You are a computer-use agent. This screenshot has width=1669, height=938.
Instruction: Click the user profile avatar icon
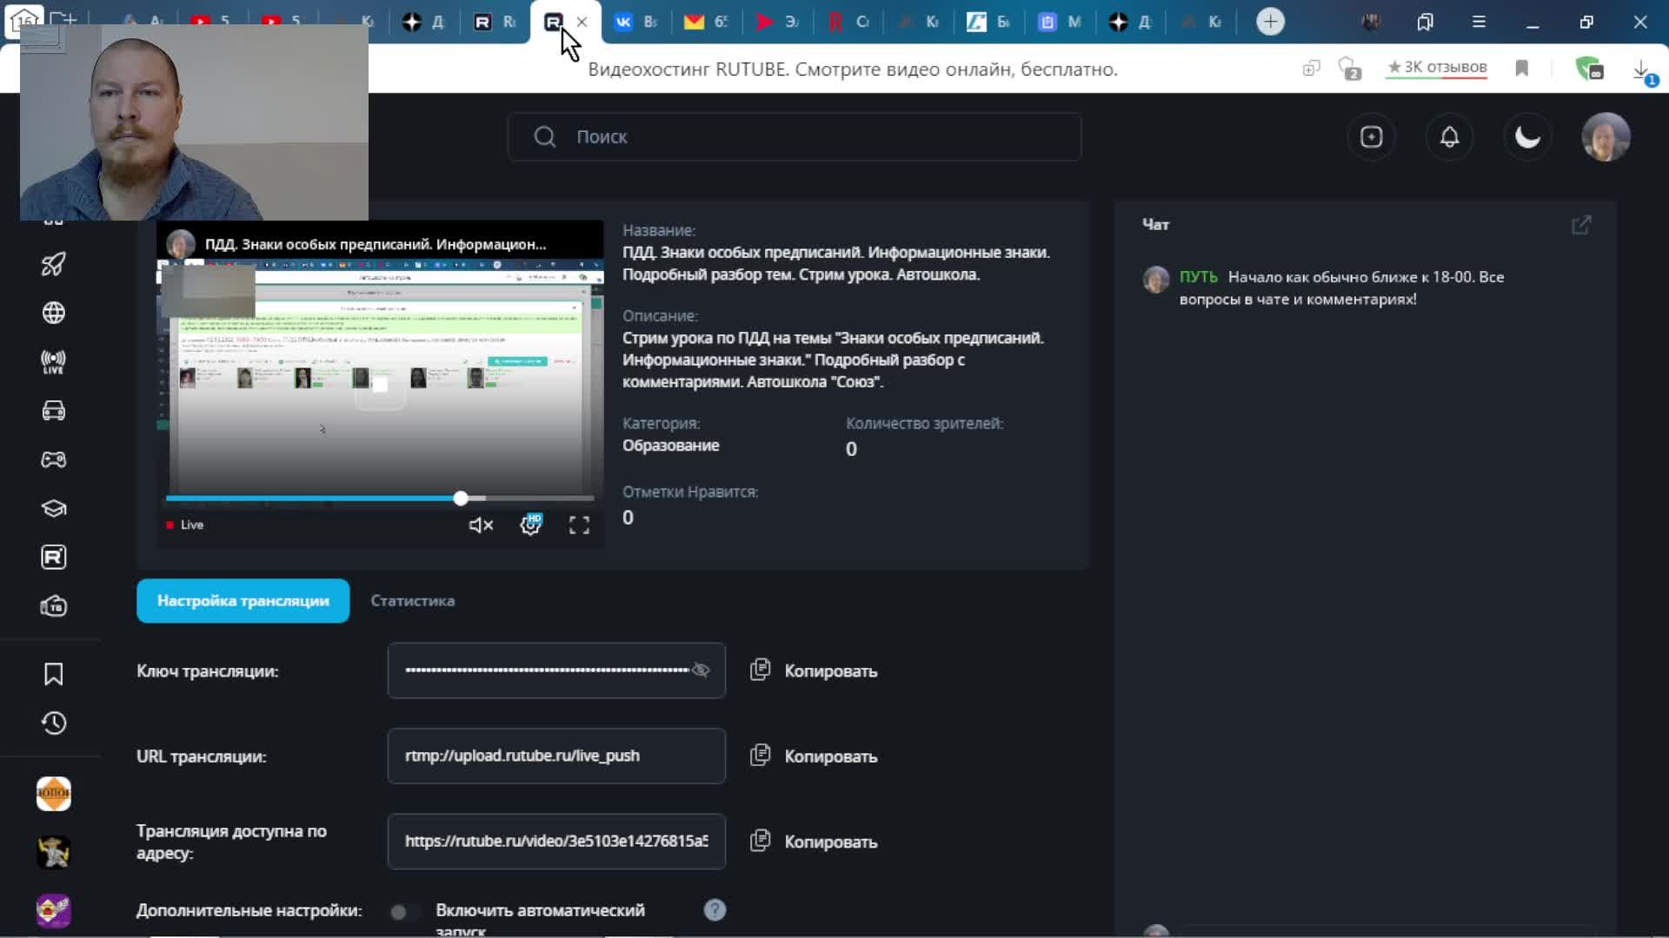(x=1604, y=136)
